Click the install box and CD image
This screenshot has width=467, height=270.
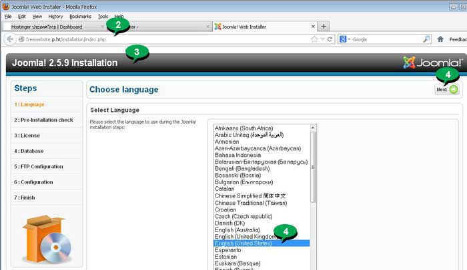pos(47,239)
